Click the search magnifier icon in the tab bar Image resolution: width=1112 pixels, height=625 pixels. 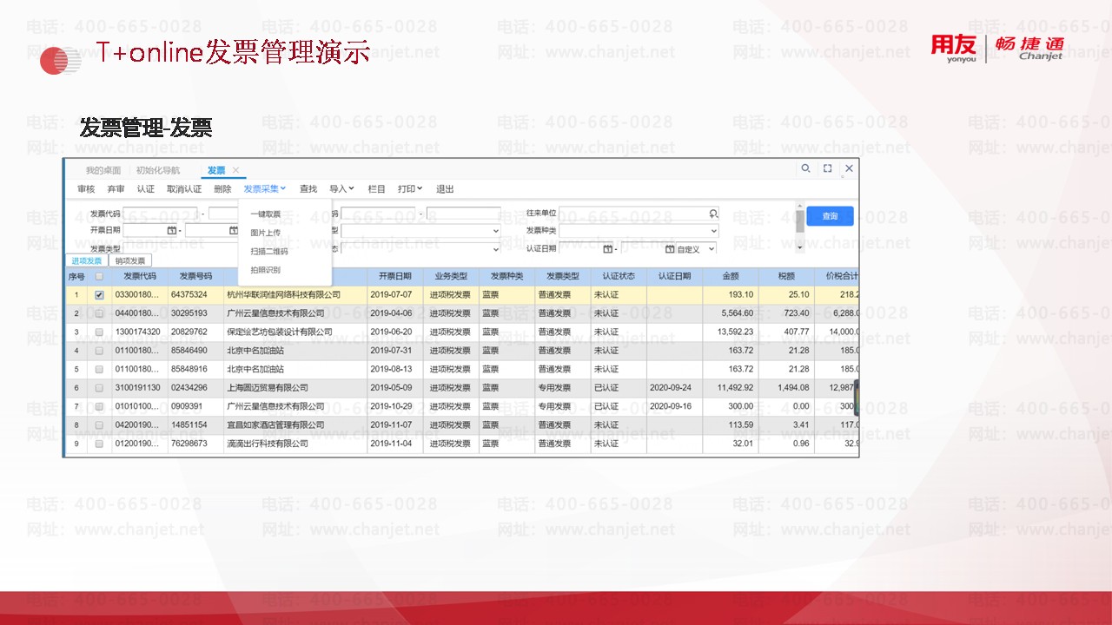point(806,168)
